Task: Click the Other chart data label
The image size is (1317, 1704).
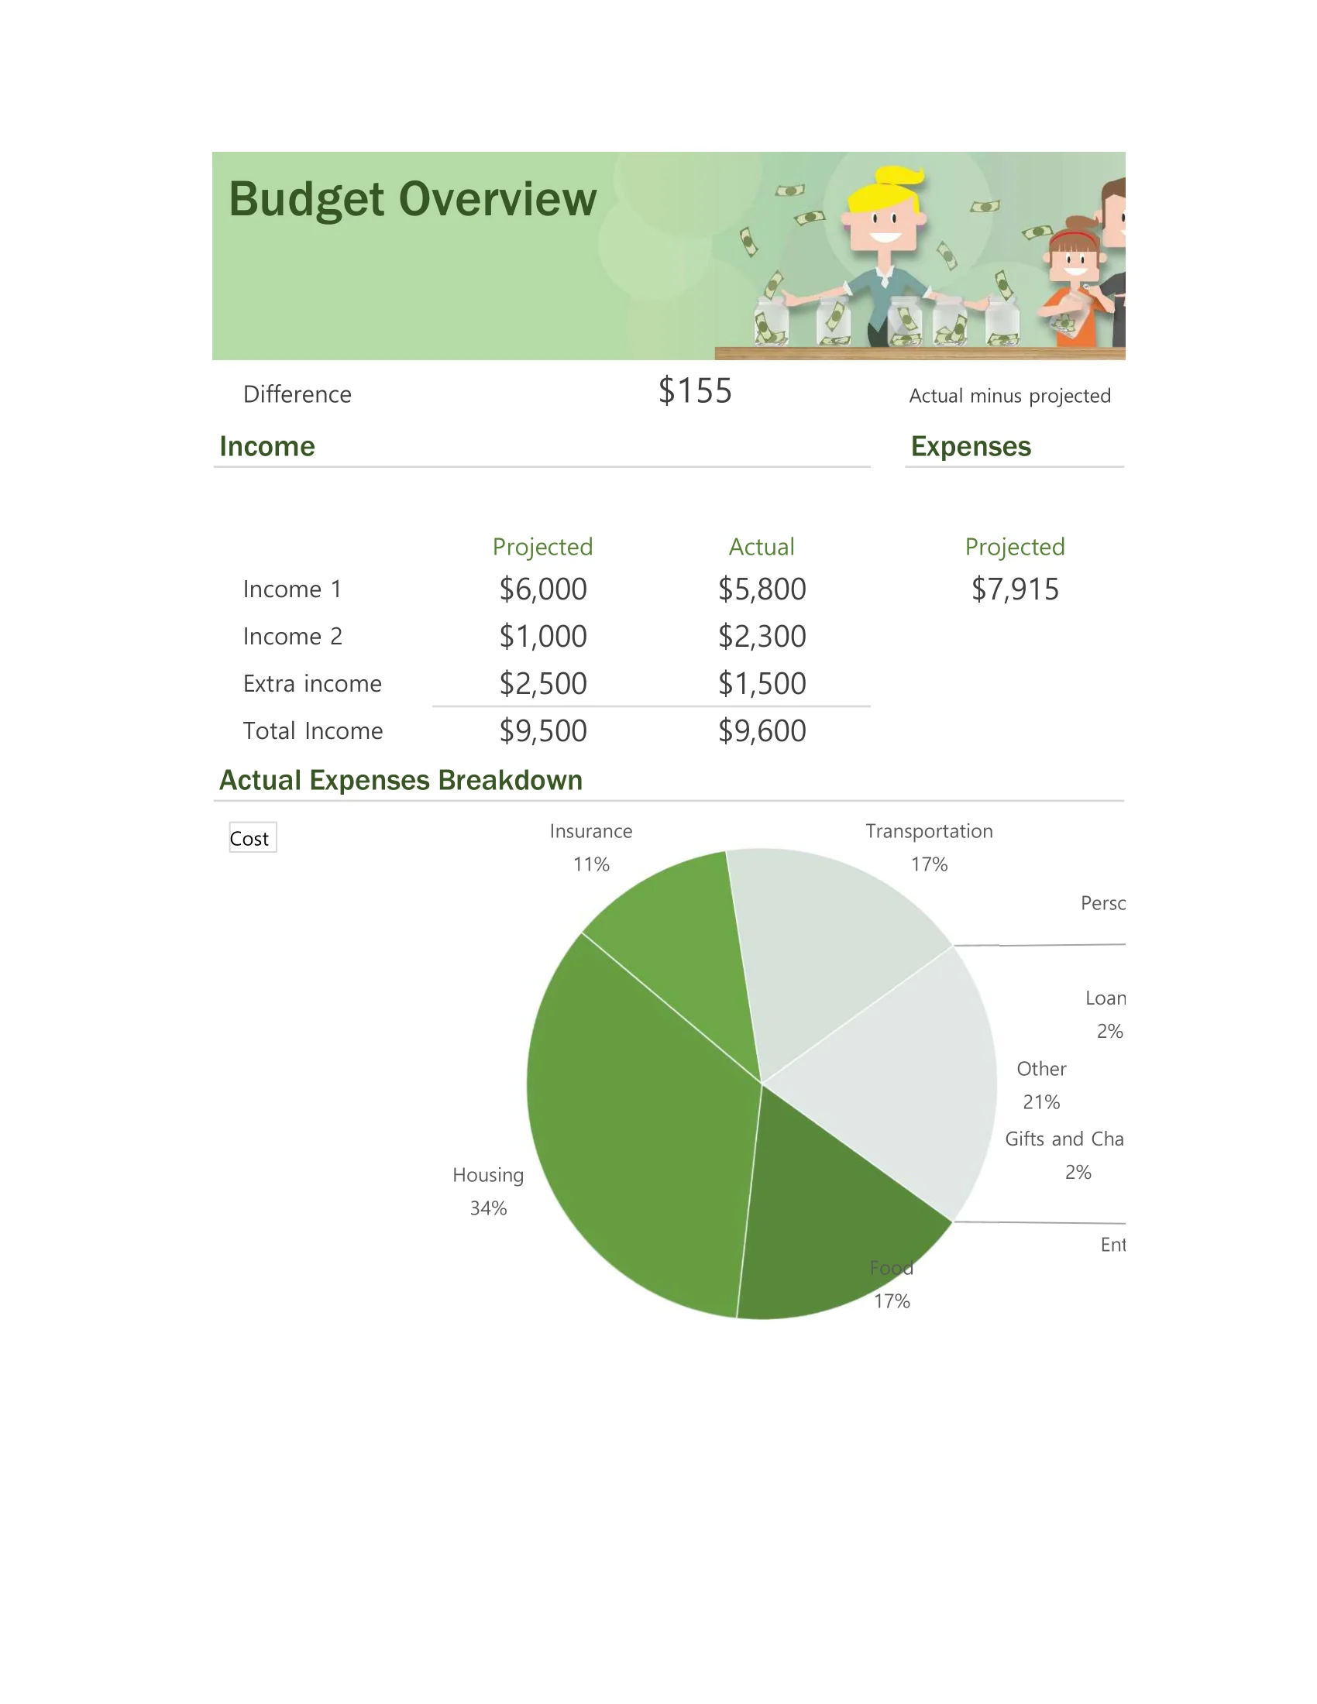Action: pyautogui.click(x=1041, y=1085)
